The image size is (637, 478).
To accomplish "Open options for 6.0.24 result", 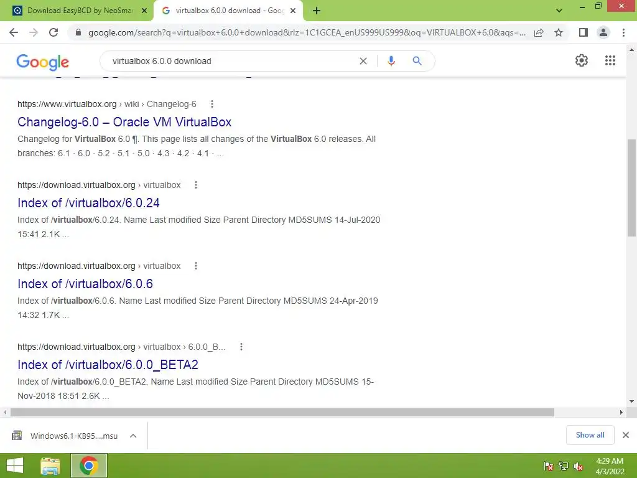I will (196, 185).
